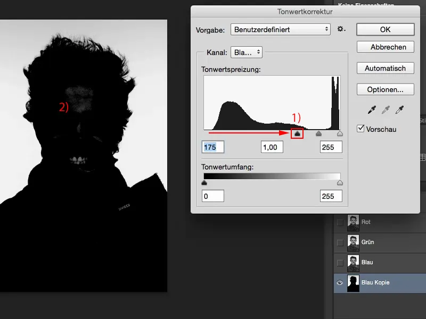Click the Tonwertkorrektur dialog title bar

click(x=305, y=12)
